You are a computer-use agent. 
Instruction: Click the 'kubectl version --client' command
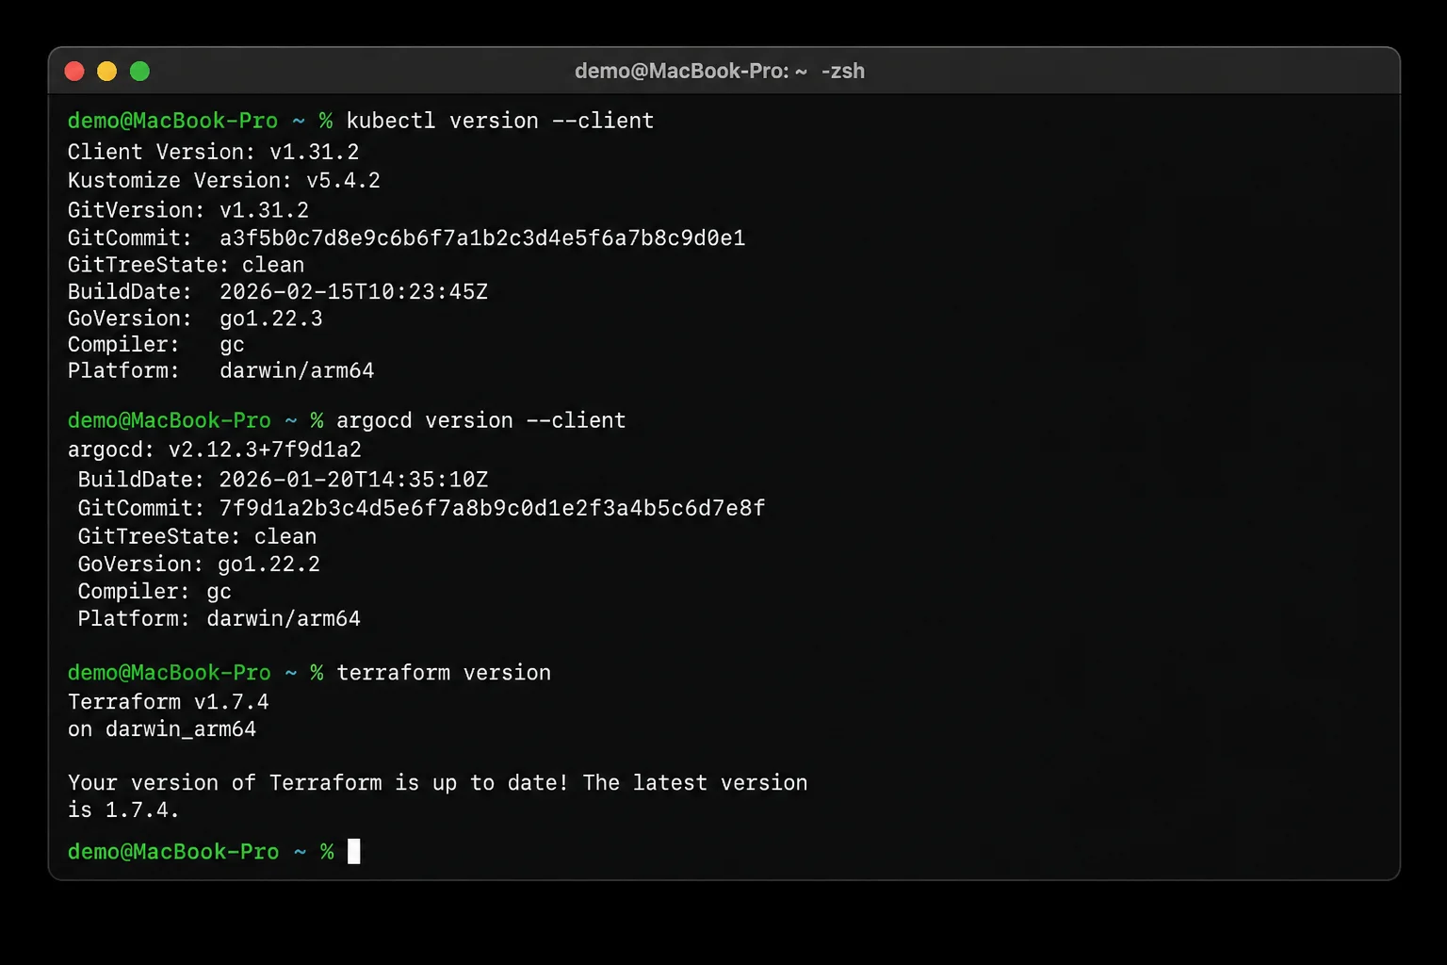click(x=500, y=121)
